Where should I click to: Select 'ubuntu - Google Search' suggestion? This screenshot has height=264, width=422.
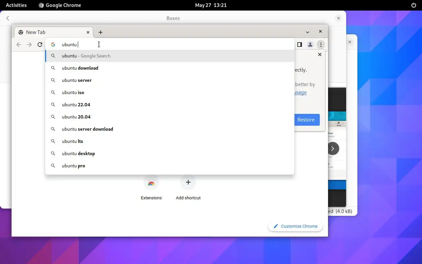coord(169,56)
